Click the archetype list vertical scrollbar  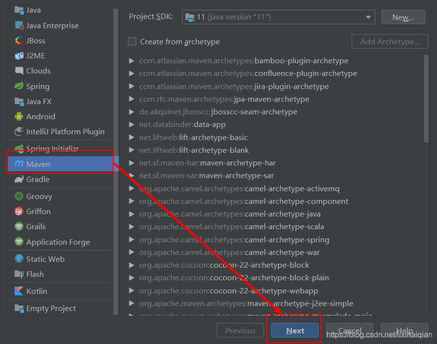click(426, 99)
